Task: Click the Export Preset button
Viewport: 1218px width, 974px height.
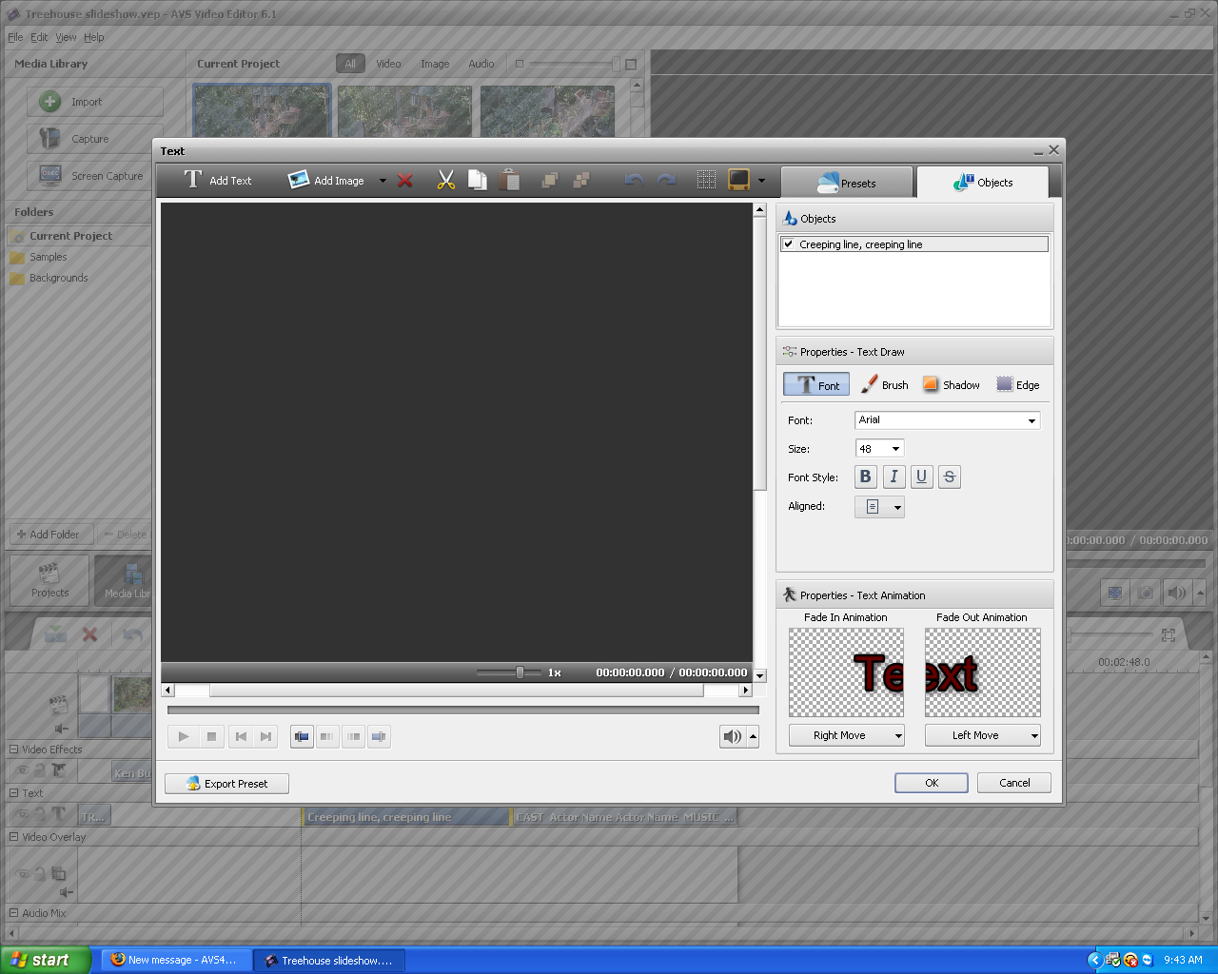Action: pyautogui.click(x=226, y=784)
